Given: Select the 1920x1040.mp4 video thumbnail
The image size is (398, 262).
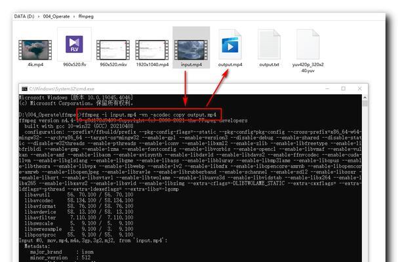Looking at the screenshot, I should 151,50.
